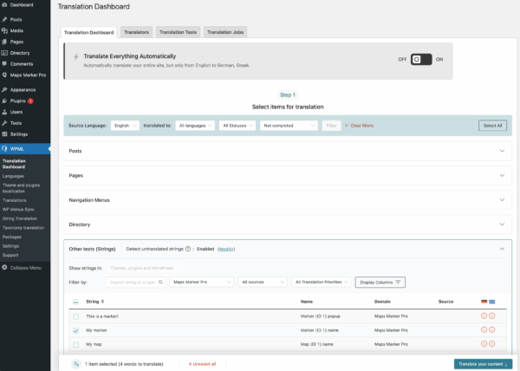Image resolution: width=520 pixels, height=371 pixels.
Task: Open Tools wrench icon
Action: pos(5,123)
